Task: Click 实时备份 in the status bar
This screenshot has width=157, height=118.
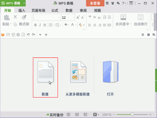Action: pyautogui.click(x=56, y=115)
